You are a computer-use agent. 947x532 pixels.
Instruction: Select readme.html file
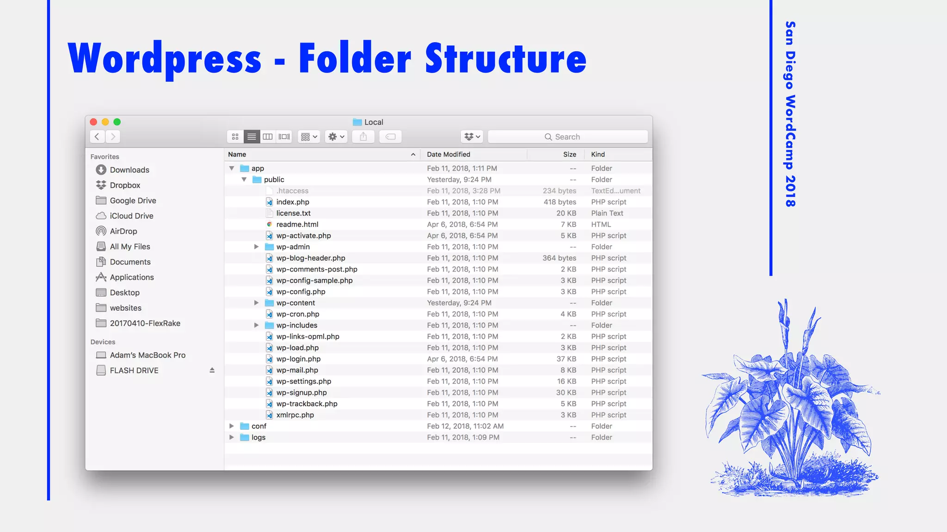pyautogui.click(x=438, y=224)
